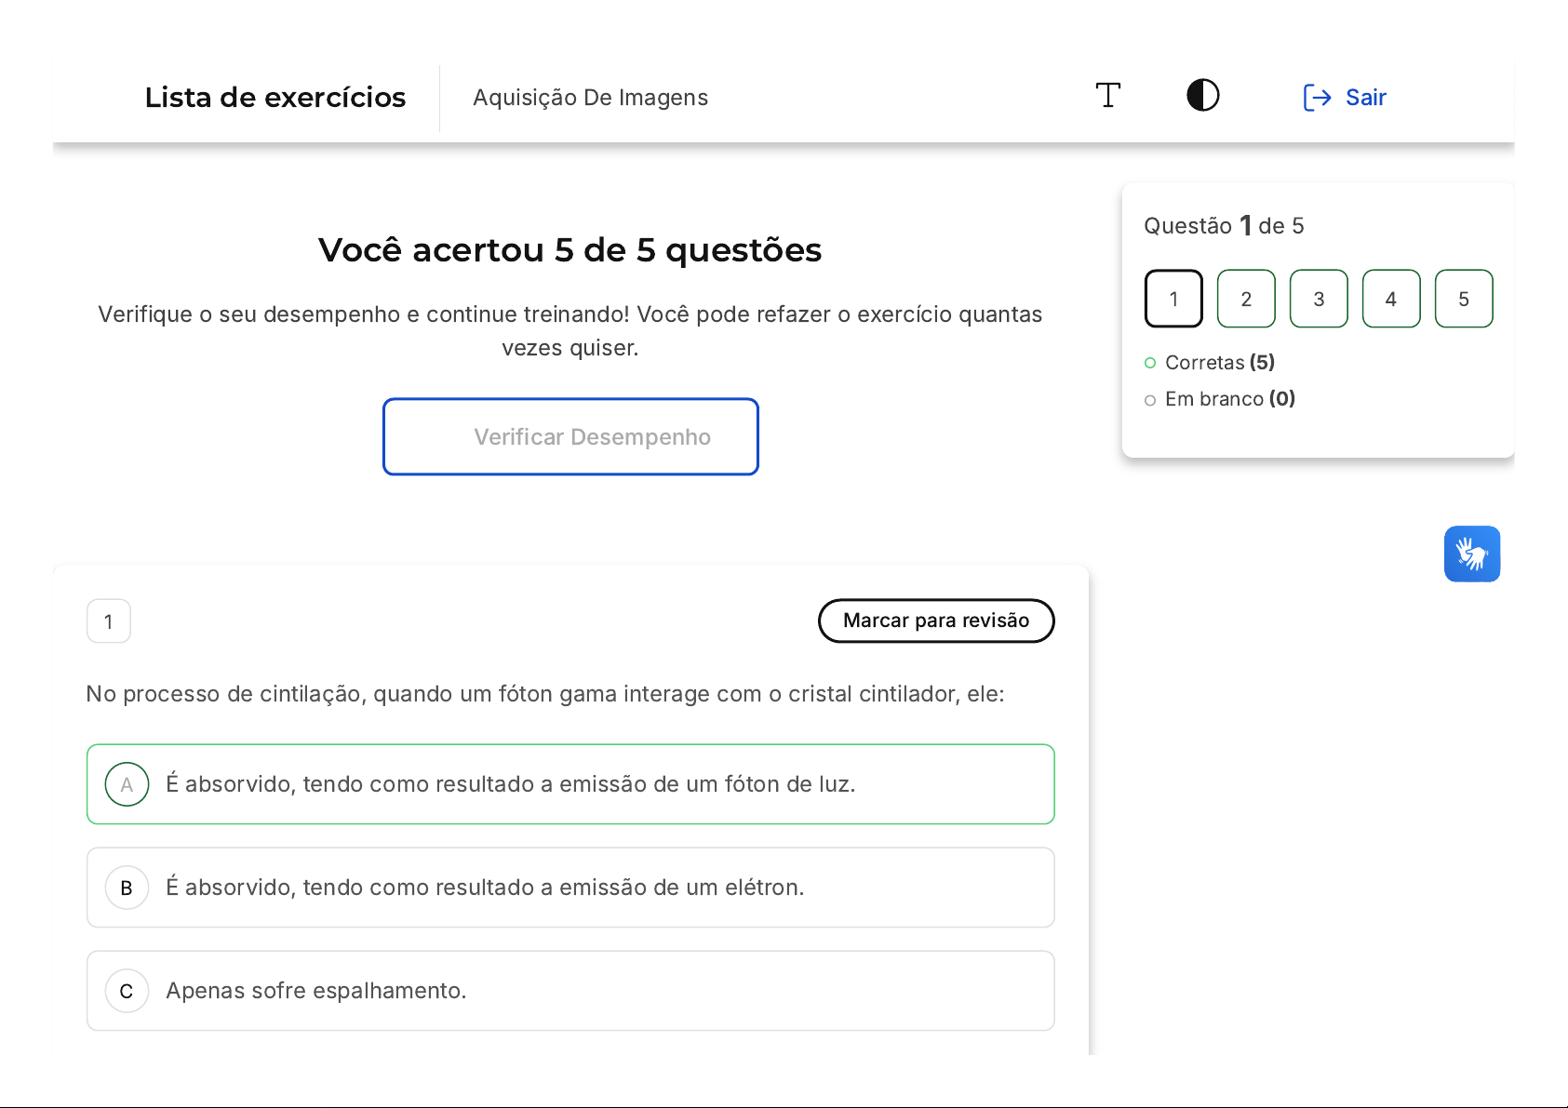Image resolution: width=1568 pixels, height=1108 pixels.
Task: Jump to question 4 box
Action: pos(1391,299)
